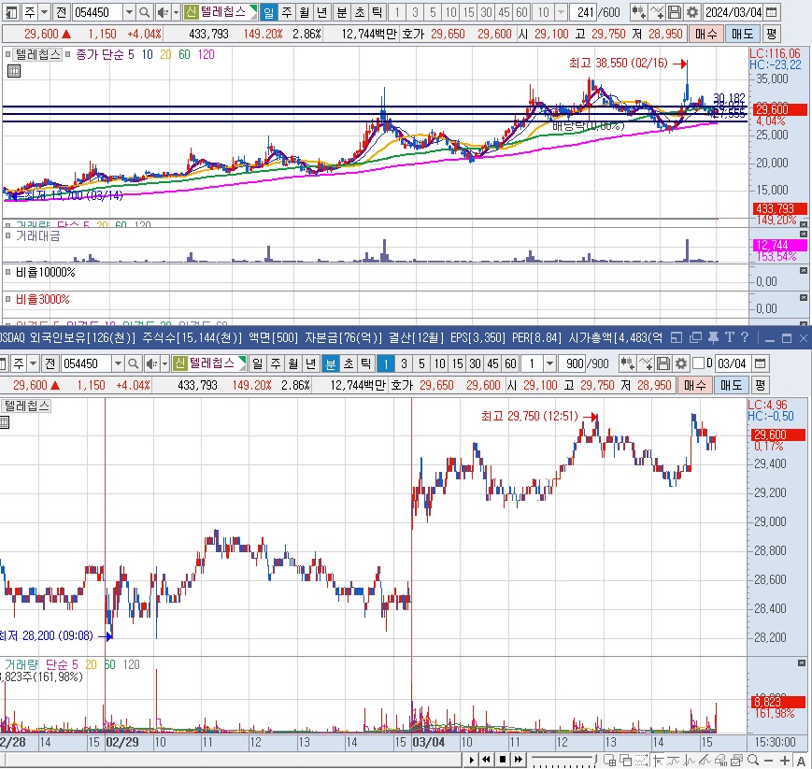Click the speaker icon in the bottom chart toolbar
Image resolution: width=812 pixels, height=769 pixels.
pyautogui.click(x=151, y=363)
